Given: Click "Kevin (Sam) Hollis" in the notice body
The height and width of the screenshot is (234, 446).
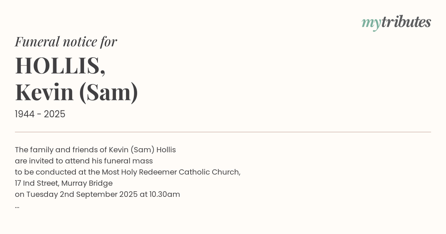Looking at the screenshot, I should pos(142,150).
